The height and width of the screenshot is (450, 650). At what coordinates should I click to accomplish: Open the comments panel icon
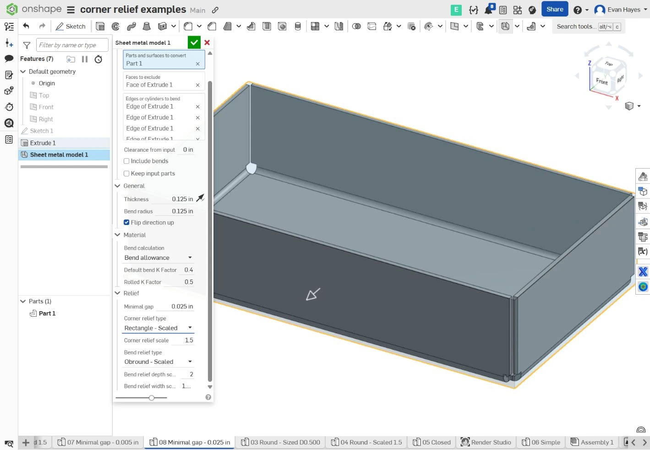(9, 59)
